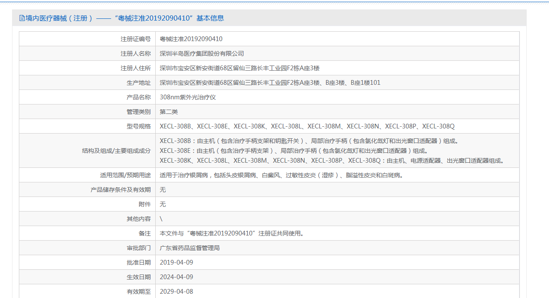This screenshot has height=298, width=549.
Task: Click the document icon beside the header title
Action: click(22, 18)
